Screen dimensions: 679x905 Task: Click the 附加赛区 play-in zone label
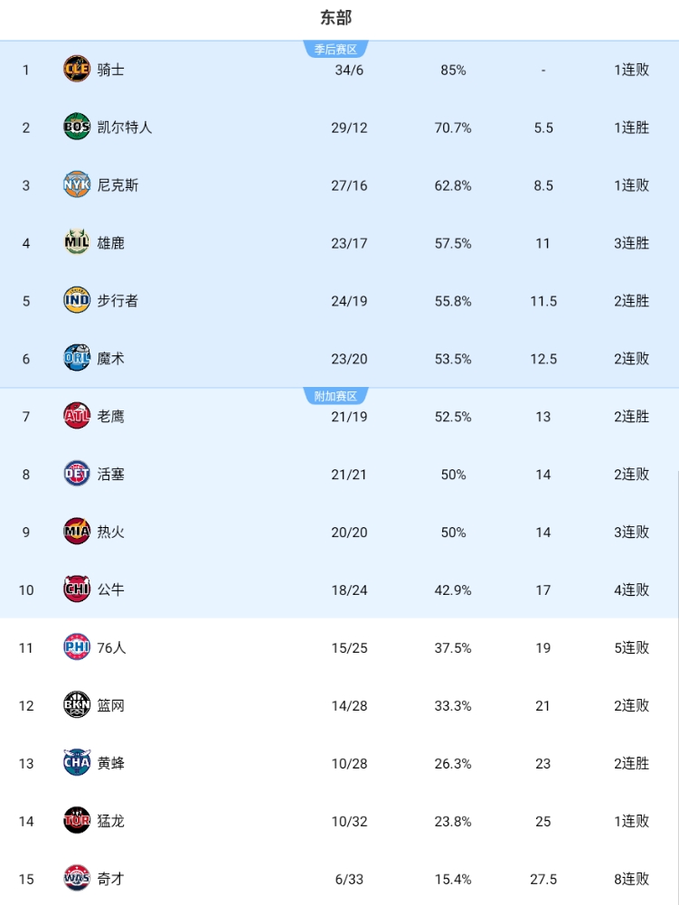click(335, 396)
